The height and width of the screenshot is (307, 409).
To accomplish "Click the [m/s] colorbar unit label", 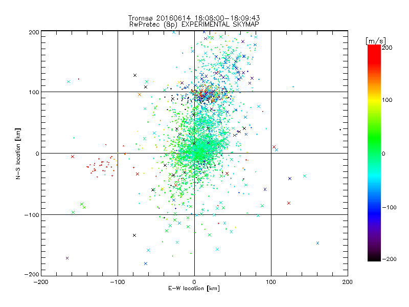I will click(x=375, y=41).
